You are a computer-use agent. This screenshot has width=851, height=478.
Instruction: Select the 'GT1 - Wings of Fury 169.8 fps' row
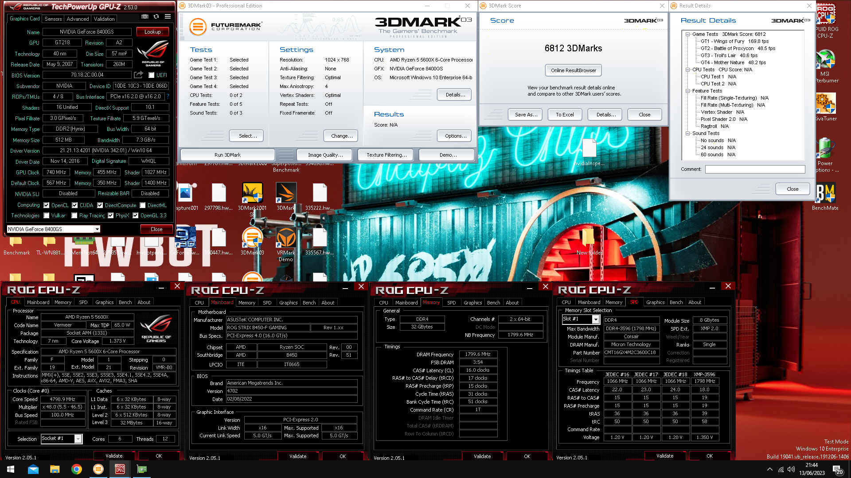point(734,41)
